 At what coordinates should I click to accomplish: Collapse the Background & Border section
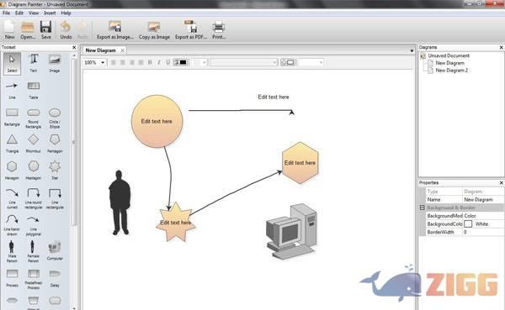pos(423,208)
